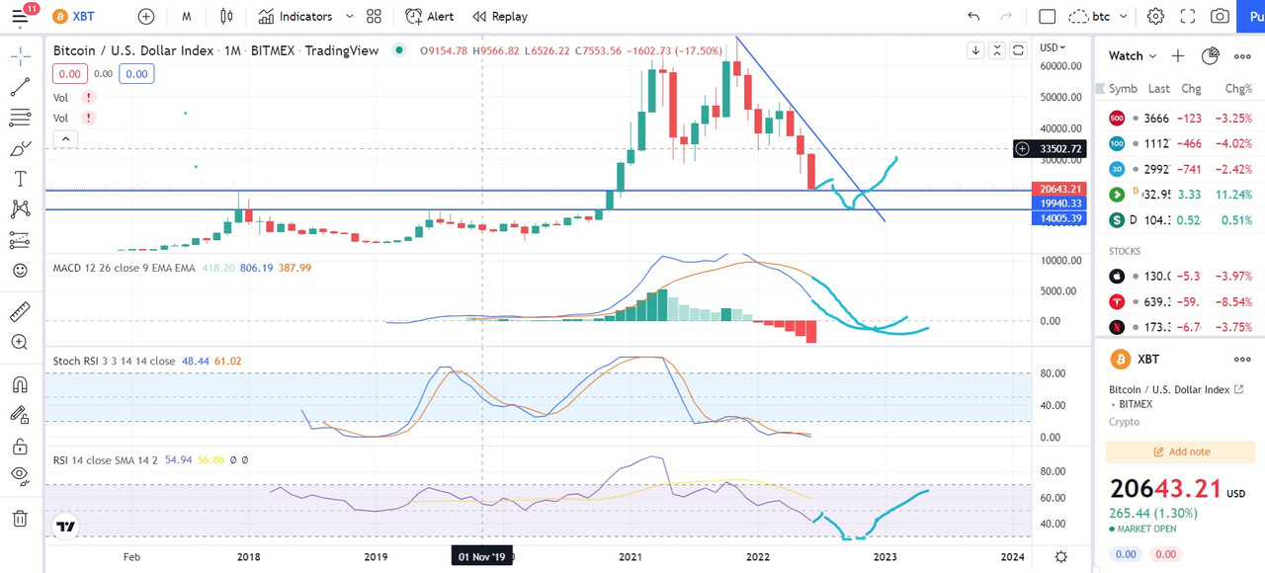Screen dimensions: 1265x573
Task: Open indicator templates grid
Action: tap(374, 17)
